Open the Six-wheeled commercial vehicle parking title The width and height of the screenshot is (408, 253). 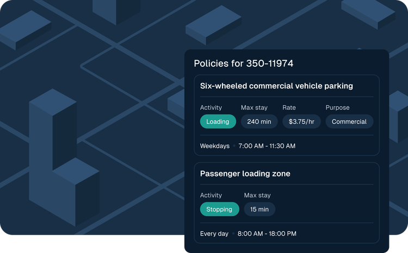click(276, 86)
